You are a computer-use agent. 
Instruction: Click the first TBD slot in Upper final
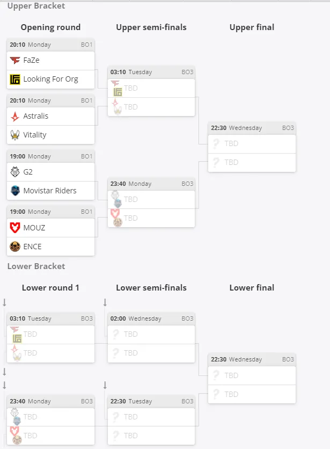252,144
